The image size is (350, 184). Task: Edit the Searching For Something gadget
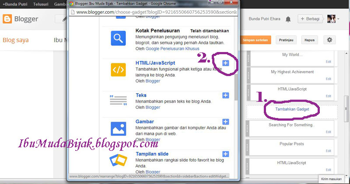(328, 132)
